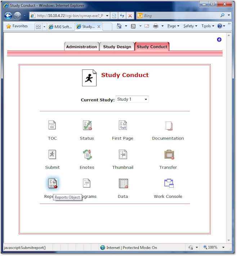
Task: Click the Enotes link label
Action: point(87,167)
